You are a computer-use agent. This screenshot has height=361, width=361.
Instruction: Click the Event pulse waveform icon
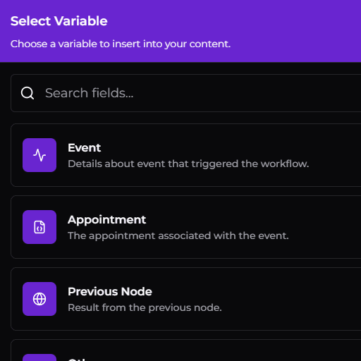(39, 155)
